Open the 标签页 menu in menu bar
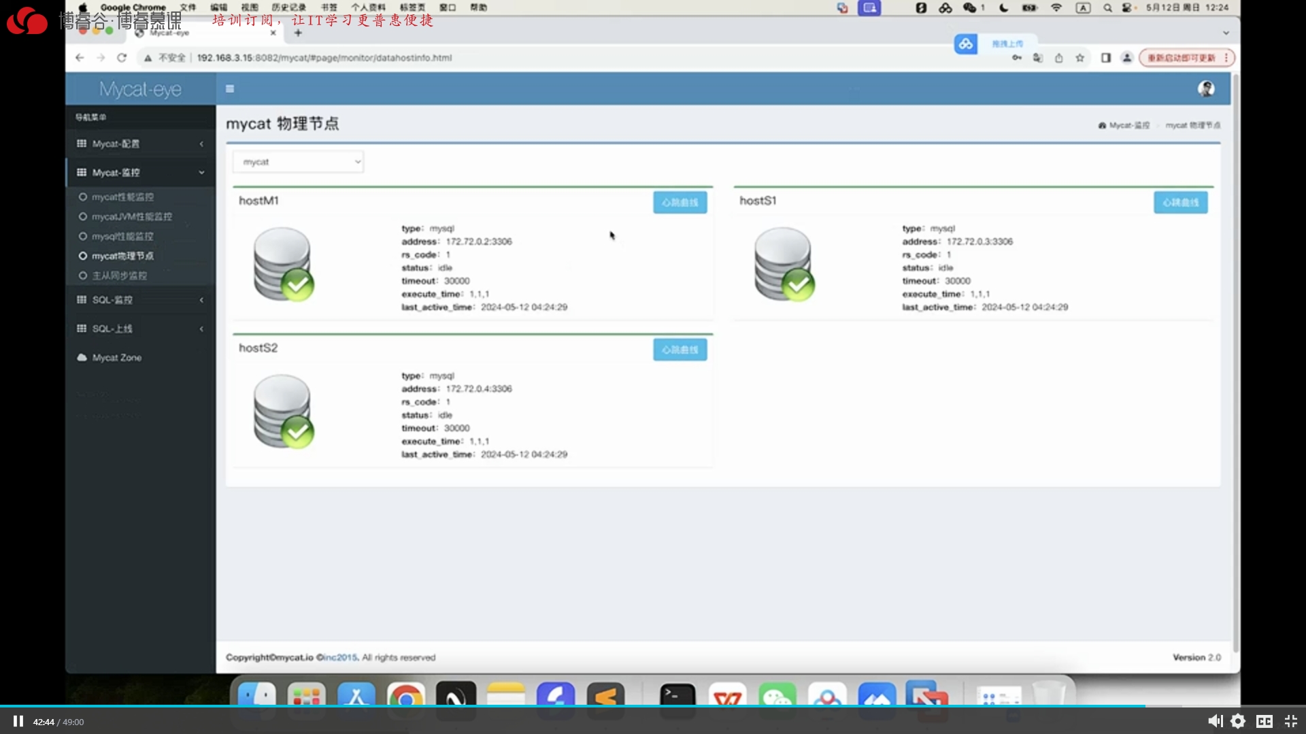 (412, 7)
